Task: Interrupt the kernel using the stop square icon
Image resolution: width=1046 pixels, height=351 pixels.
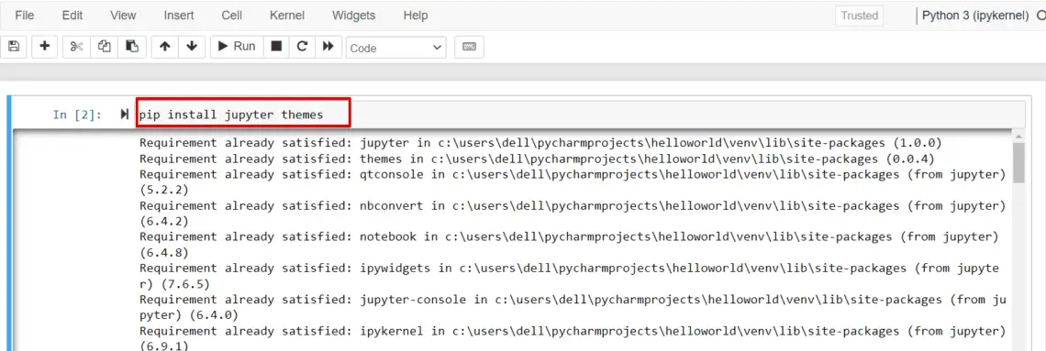Action: pyautogui.click(x=276, y=47)
